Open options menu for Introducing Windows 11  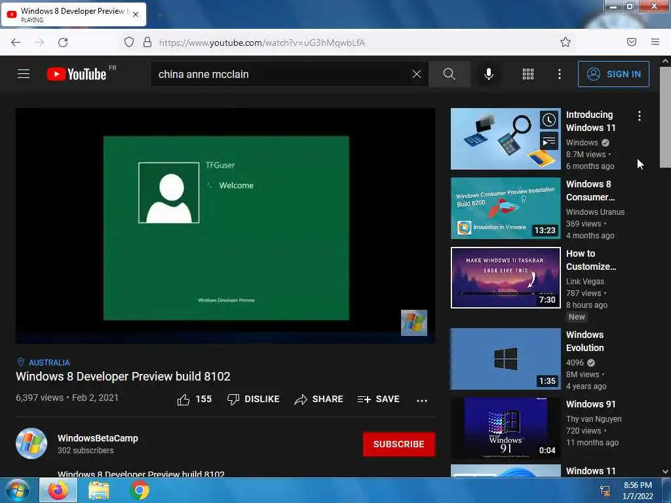(640, 116)
